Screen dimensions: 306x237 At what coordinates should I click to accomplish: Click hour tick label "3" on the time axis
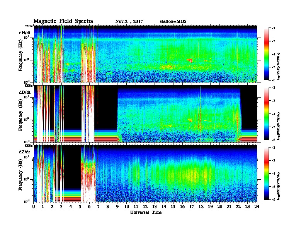(62, 206)
